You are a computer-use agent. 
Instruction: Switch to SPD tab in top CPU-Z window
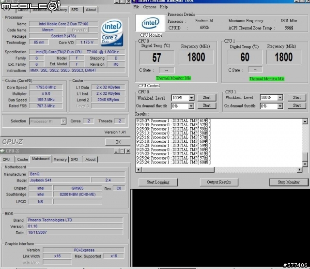coord(75,10)
